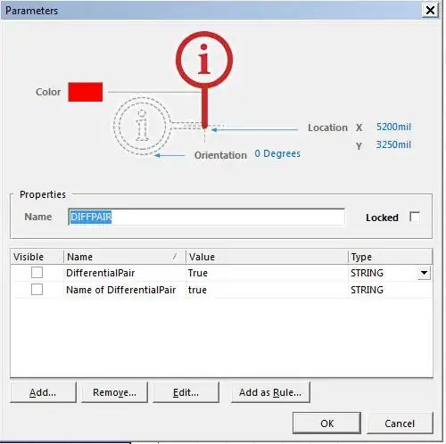The image size is (446, 444).
Task: Click the Add... button
Action: click(43, 392)
